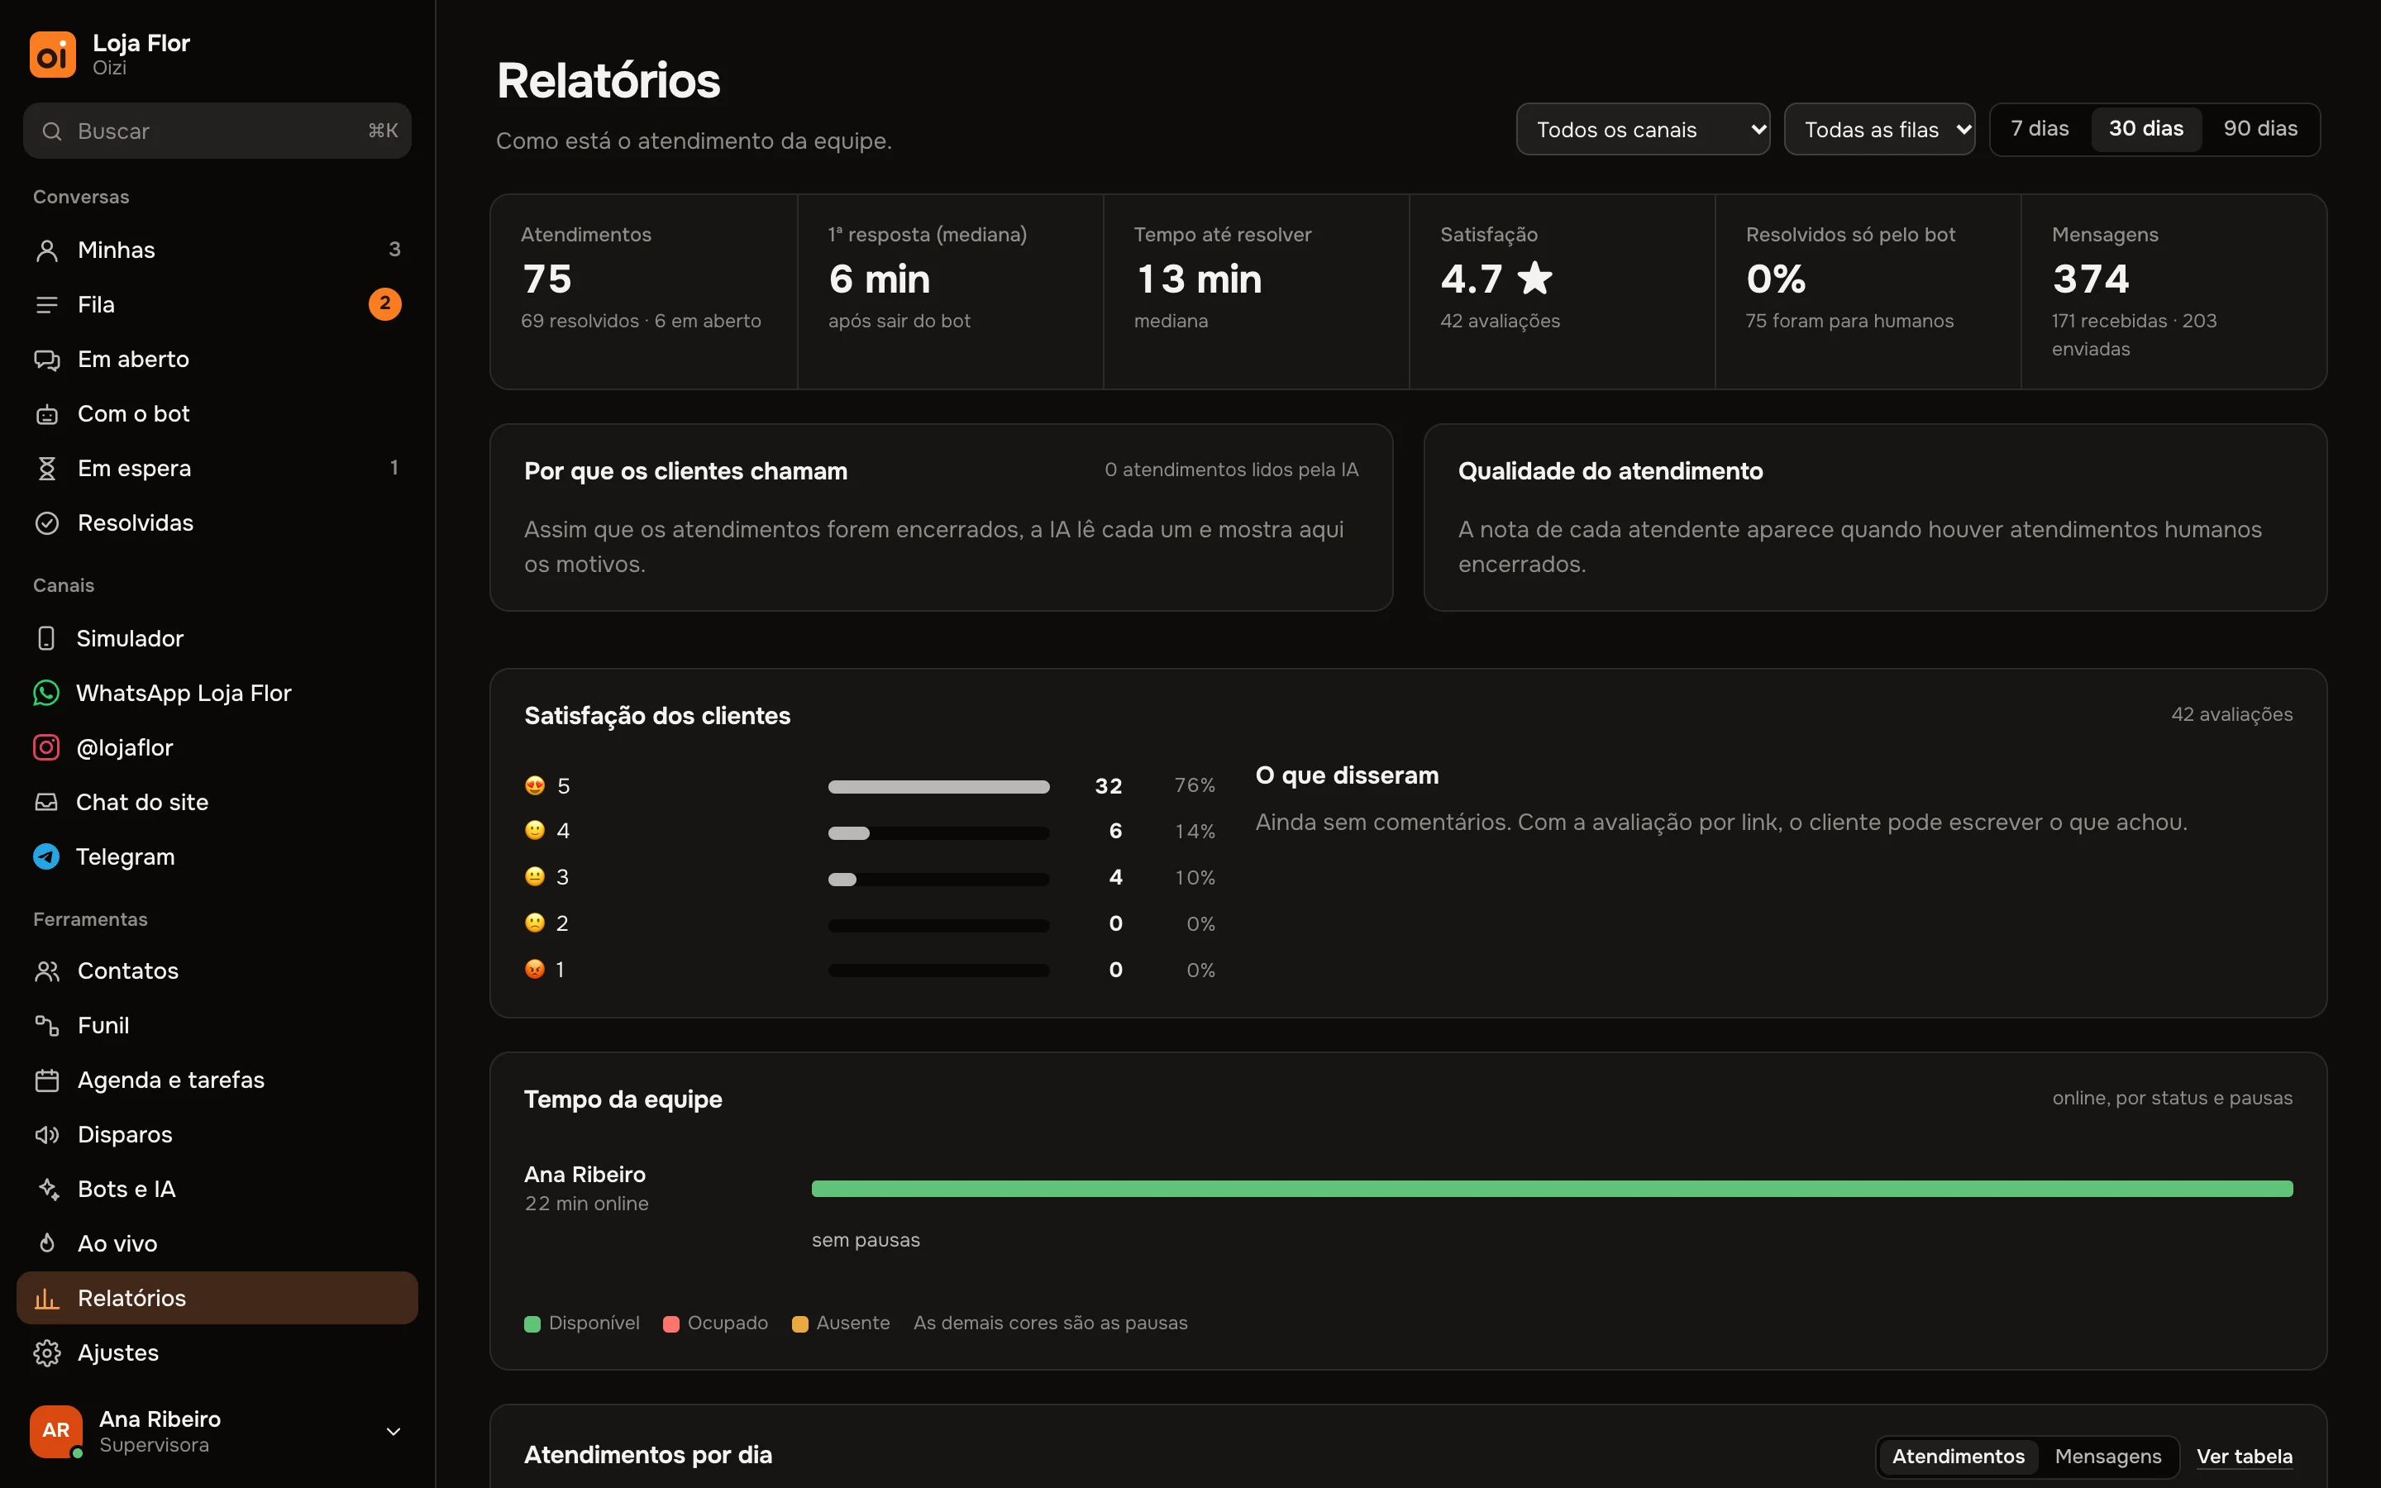Open the @lojaflor Instagram channel icon
This screenshot has width=2381, height=1488.
click(46, 748)
